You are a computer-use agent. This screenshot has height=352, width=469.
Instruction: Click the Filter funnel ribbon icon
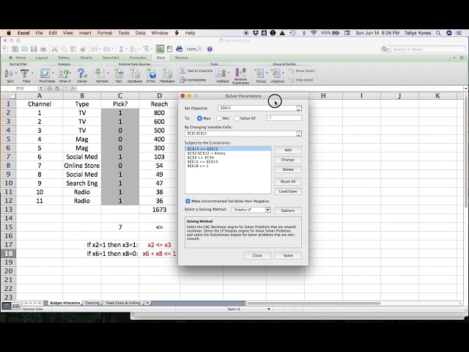point(24,73)
